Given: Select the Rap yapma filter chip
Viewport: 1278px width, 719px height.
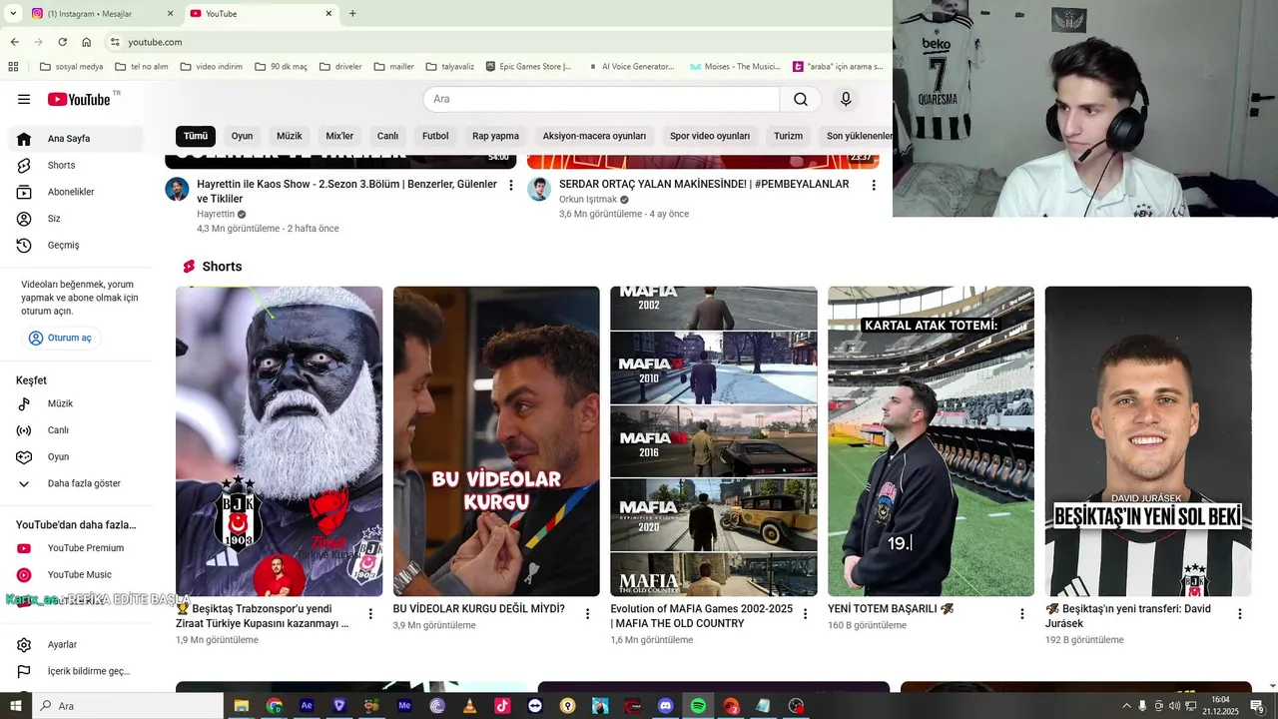Looking at the screenshot, I should coord(495,136).
